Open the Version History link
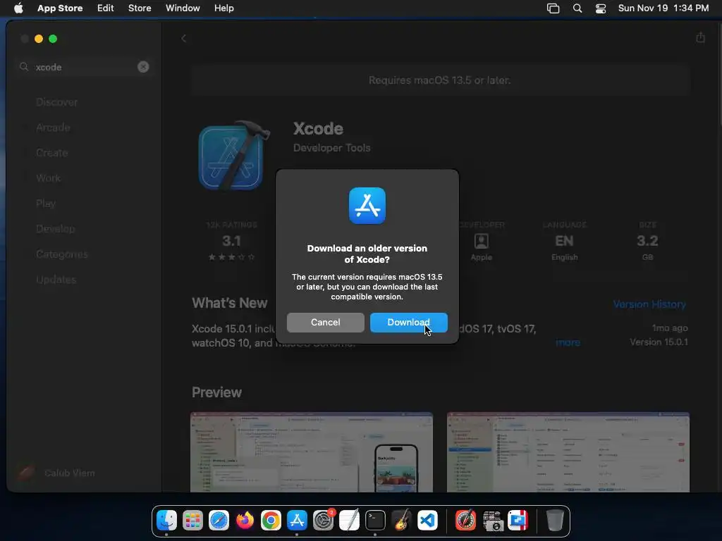The height and width of the screenshot is (541, 722). (x=649, y=304)
